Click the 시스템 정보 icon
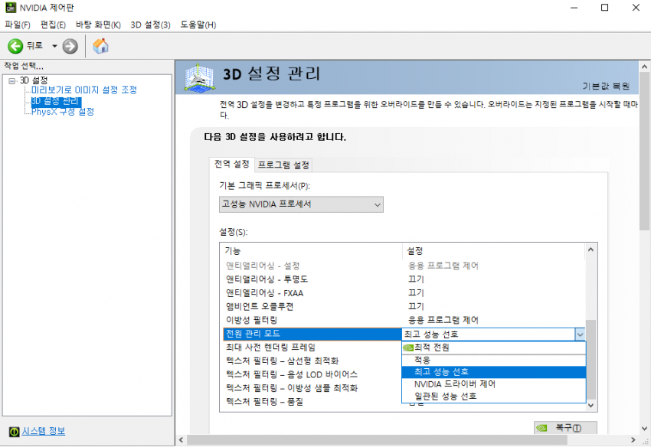 [14, 432]
